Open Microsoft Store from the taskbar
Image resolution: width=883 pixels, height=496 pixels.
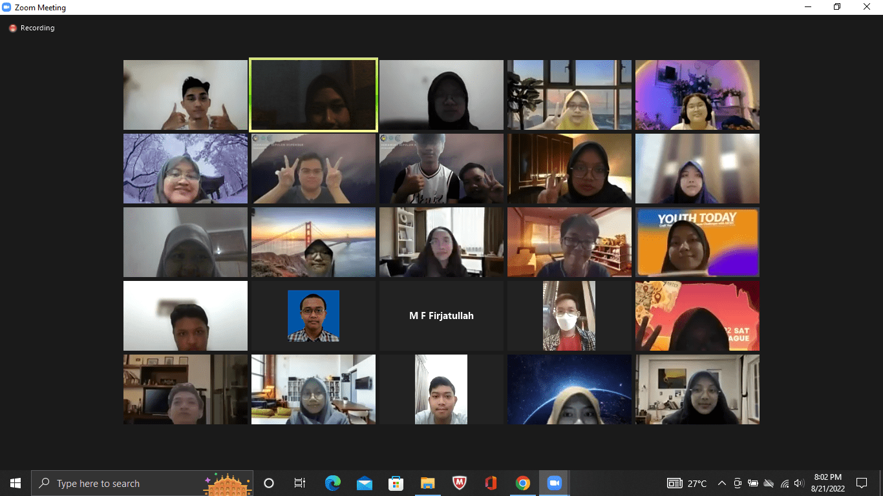tap(396, 483)
